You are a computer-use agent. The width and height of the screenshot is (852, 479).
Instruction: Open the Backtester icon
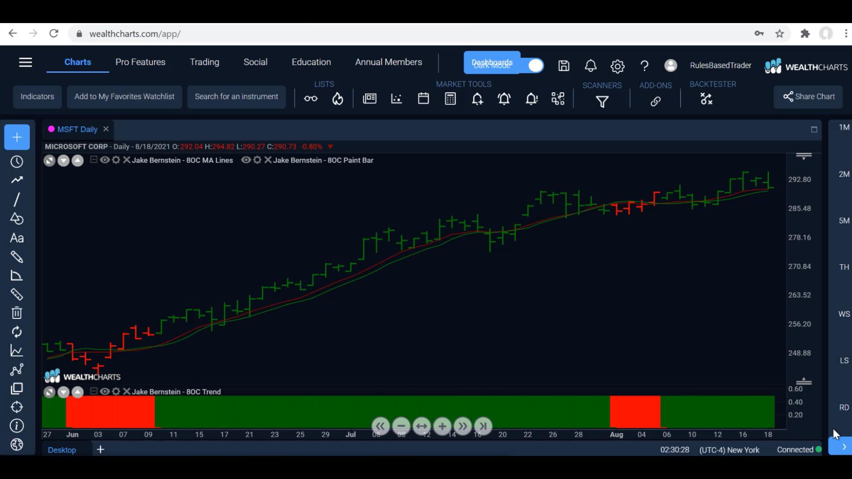pos(706,99)
